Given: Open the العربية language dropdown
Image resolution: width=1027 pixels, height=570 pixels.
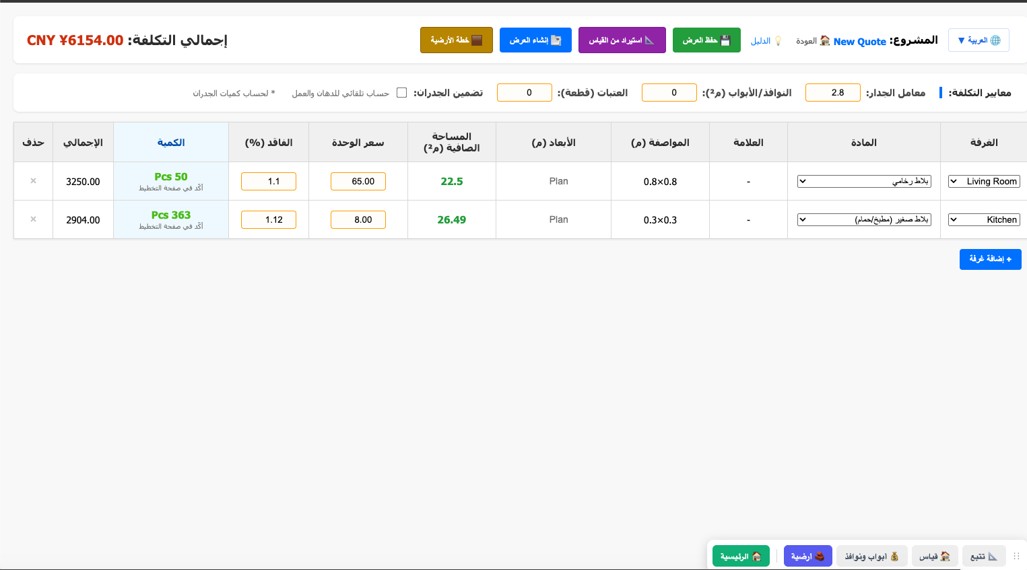Looking at the screenshot, I should click(x=979, y=40).
